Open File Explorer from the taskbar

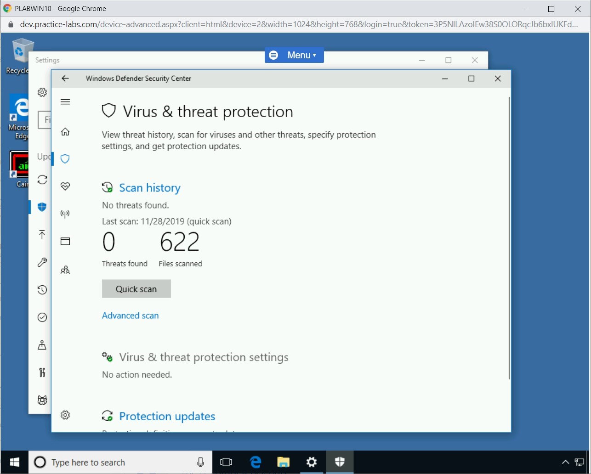[284, 462]
